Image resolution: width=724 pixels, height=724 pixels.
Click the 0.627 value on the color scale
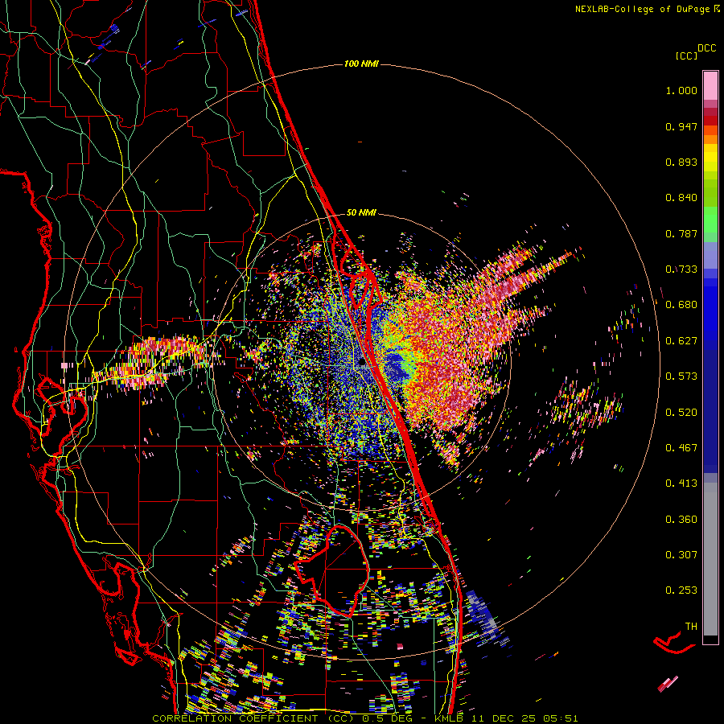[x=681, y=341]
